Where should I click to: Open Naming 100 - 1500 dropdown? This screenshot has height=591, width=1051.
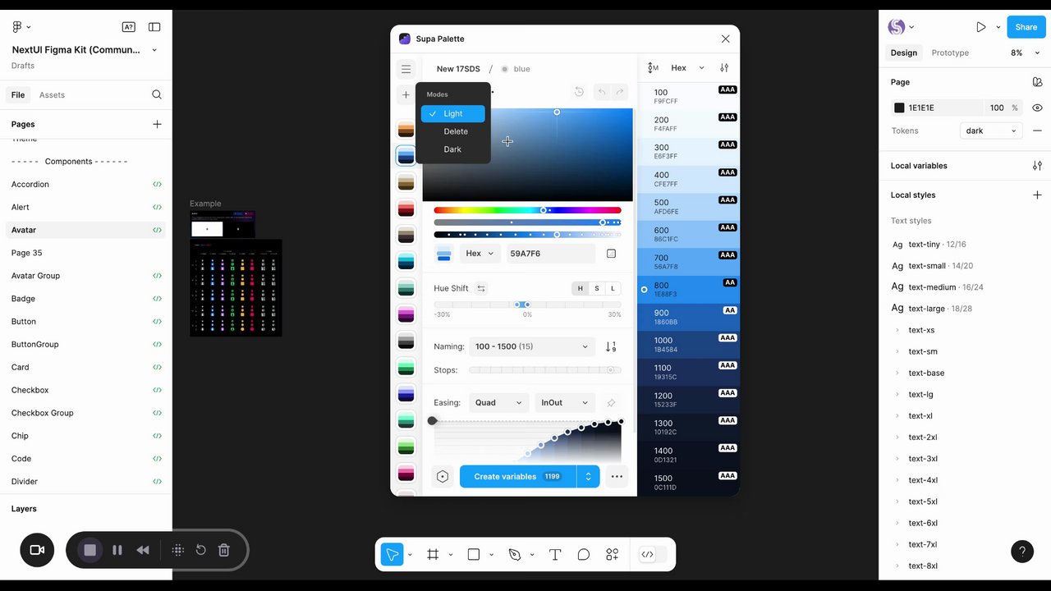point(531,346)
